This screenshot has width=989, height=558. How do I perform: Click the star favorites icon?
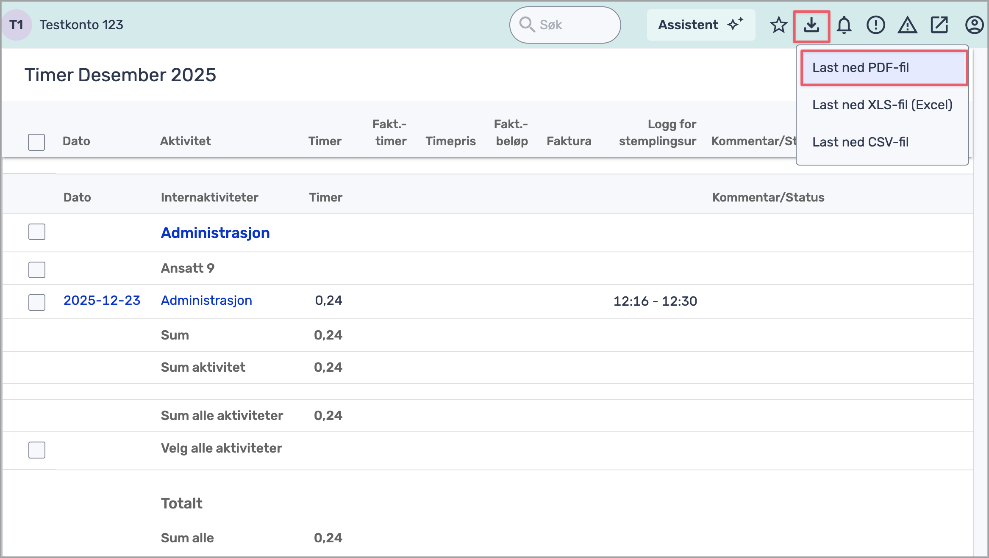coord(778,25)
